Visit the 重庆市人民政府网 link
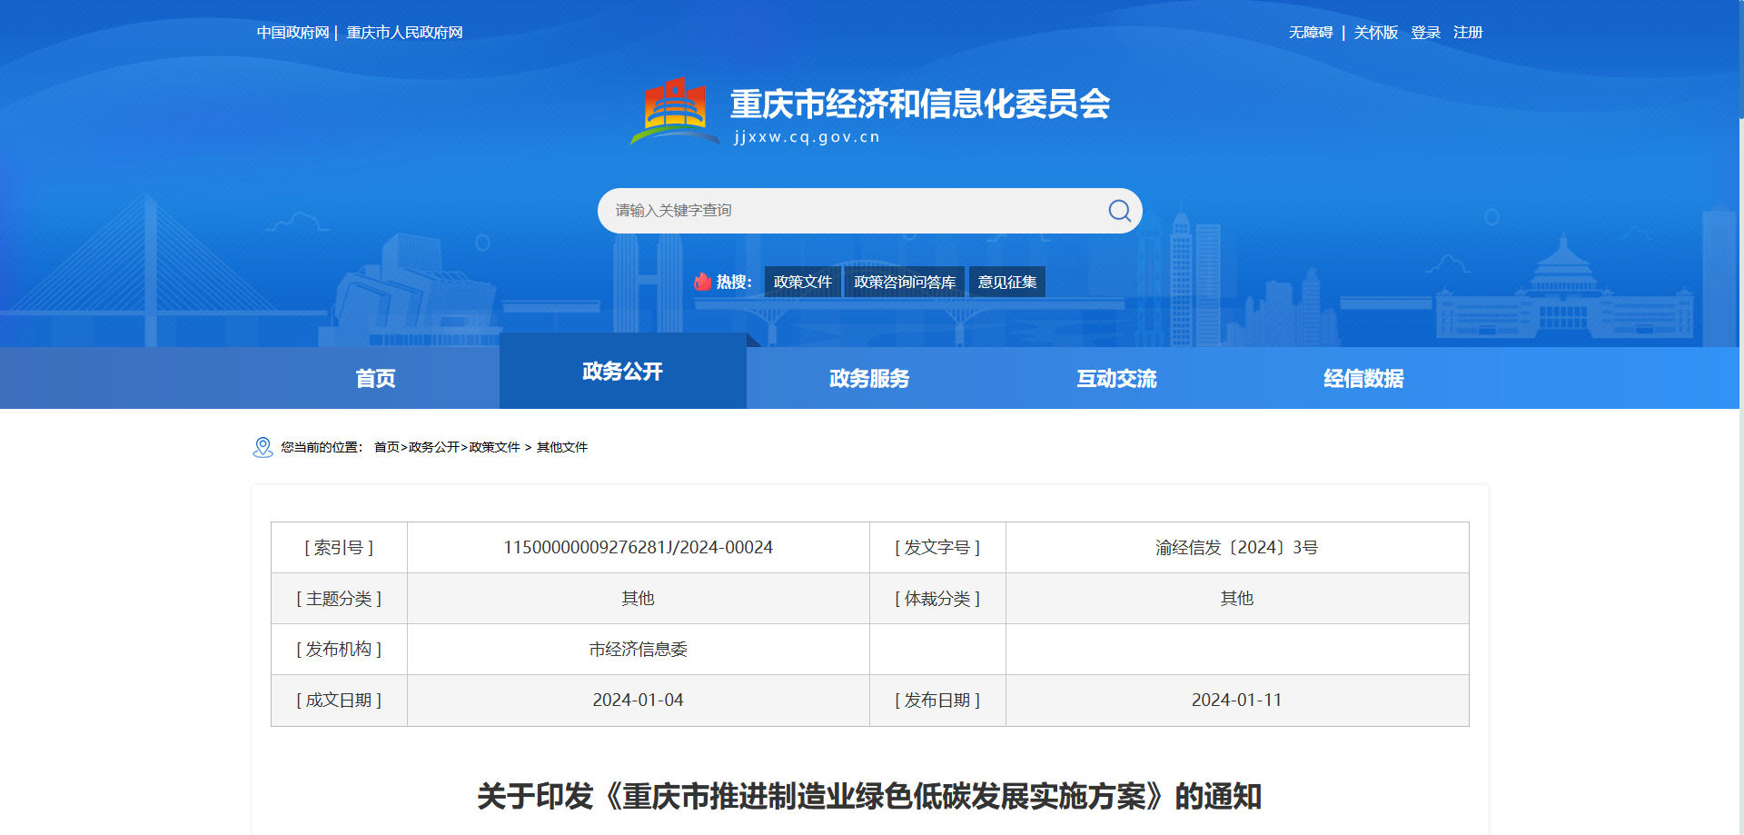This screenshot has height=835, width=1744. (404, 33)
